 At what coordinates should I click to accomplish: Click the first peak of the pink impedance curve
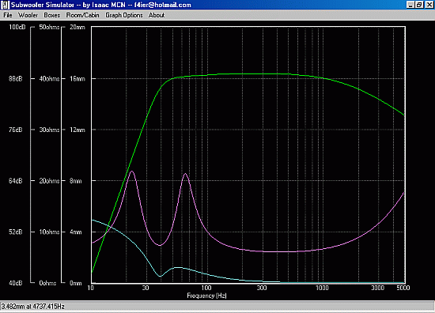pyautogui.click(x=132, y=172)
